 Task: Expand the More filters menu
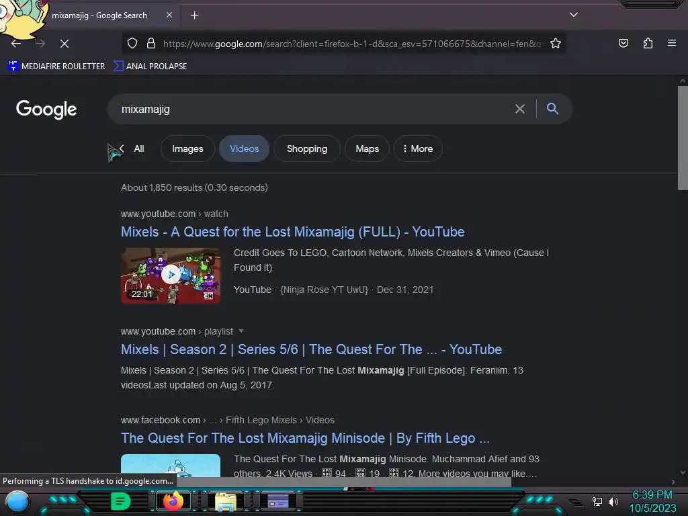click(x=418, y=148)
